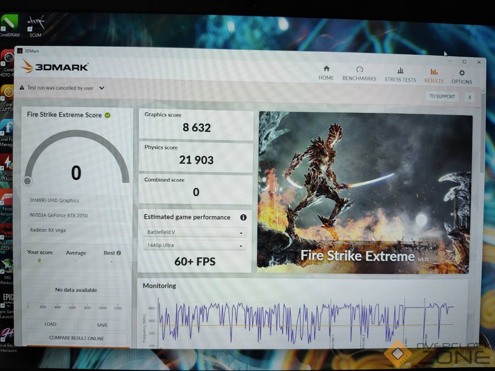
Task: Click the score gauge showing 0
Action: [77, 157]
